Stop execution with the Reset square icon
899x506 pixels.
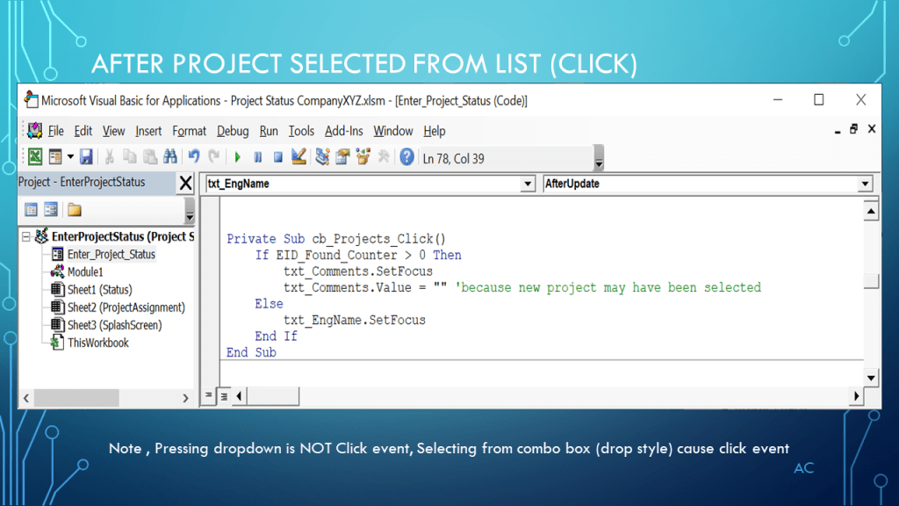coord(277,157)
